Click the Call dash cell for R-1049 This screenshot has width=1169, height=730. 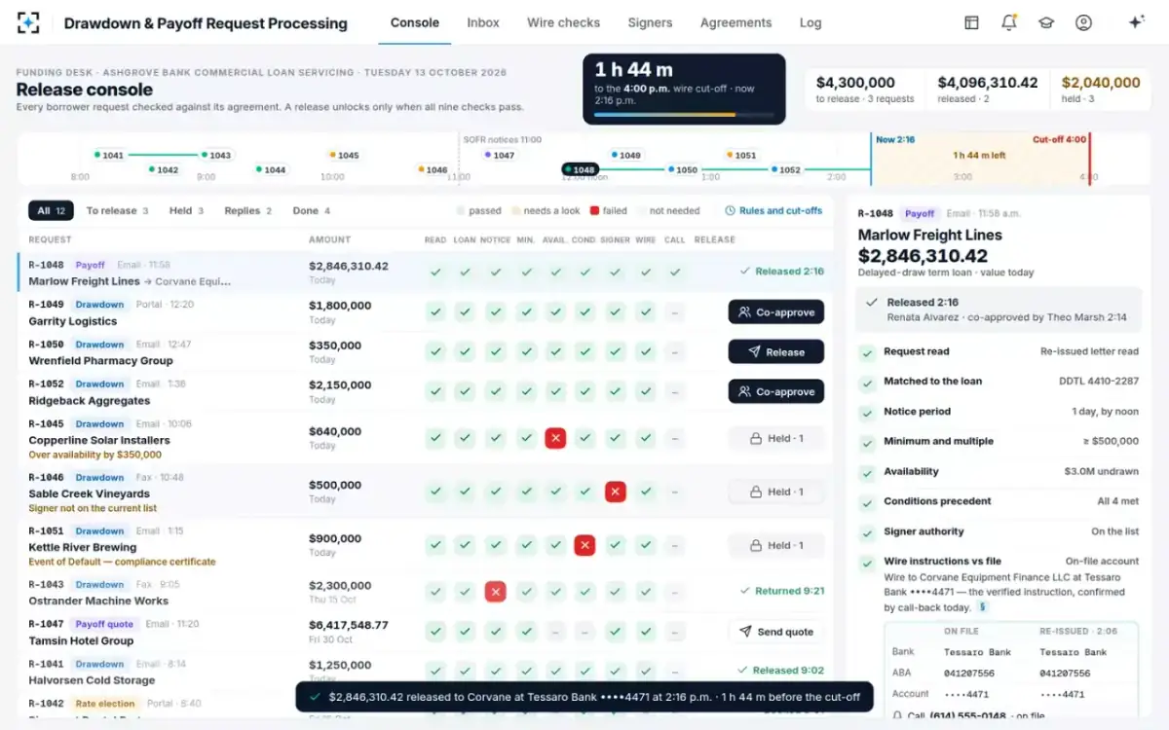(674, 312)
